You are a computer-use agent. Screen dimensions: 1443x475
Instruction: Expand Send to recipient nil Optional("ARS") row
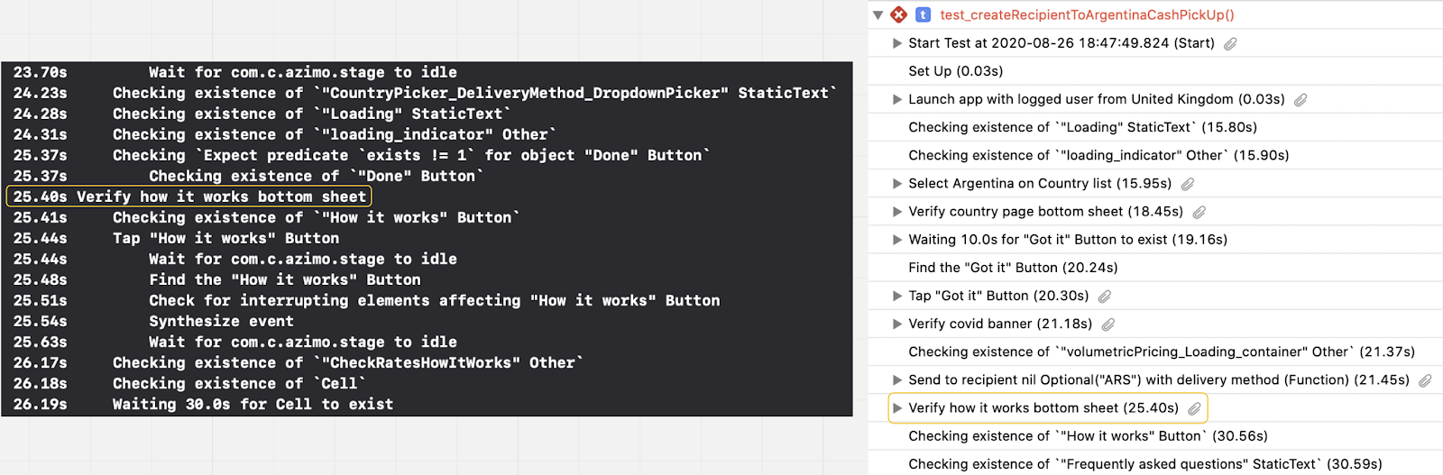[896, 379]
